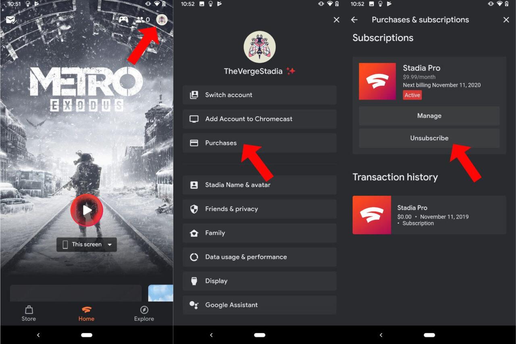Screen dimensions: 516x344
Task: Switch to the Explore tab
Action: (x=144, y=314)
